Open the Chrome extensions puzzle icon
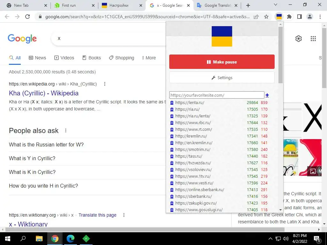 [289, 17]
